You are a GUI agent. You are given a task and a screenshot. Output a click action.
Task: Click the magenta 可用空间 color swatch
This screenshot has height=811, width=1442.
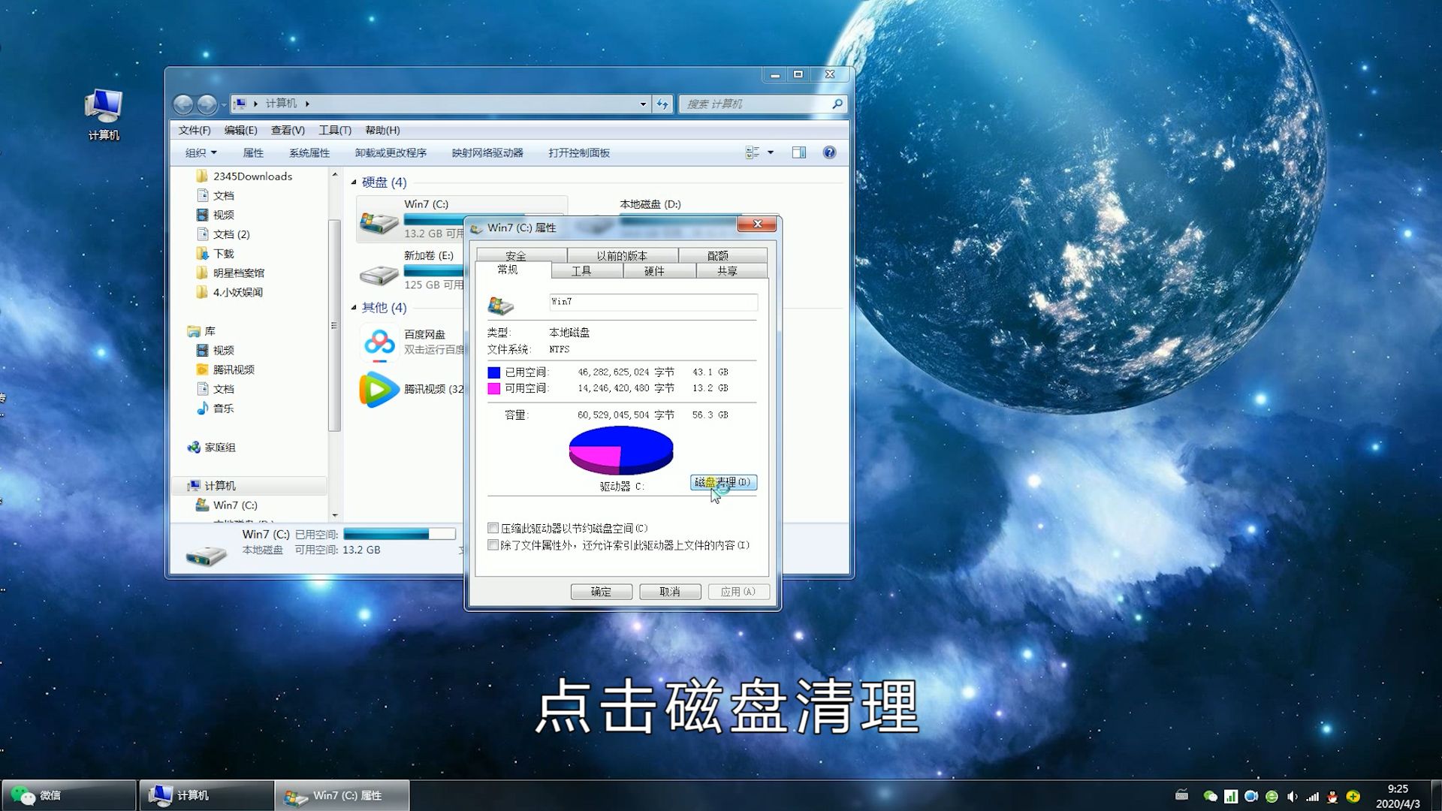point(493,388)
